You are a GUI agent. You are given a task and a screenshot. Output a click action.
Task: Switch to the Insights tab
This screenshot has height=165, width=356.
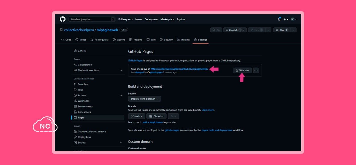[183, 40]
